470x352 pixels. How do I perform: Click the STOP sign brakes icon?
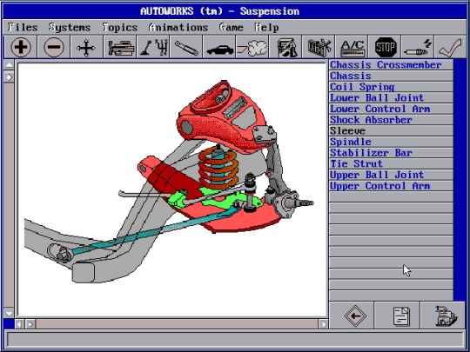[x=386, y=47]
